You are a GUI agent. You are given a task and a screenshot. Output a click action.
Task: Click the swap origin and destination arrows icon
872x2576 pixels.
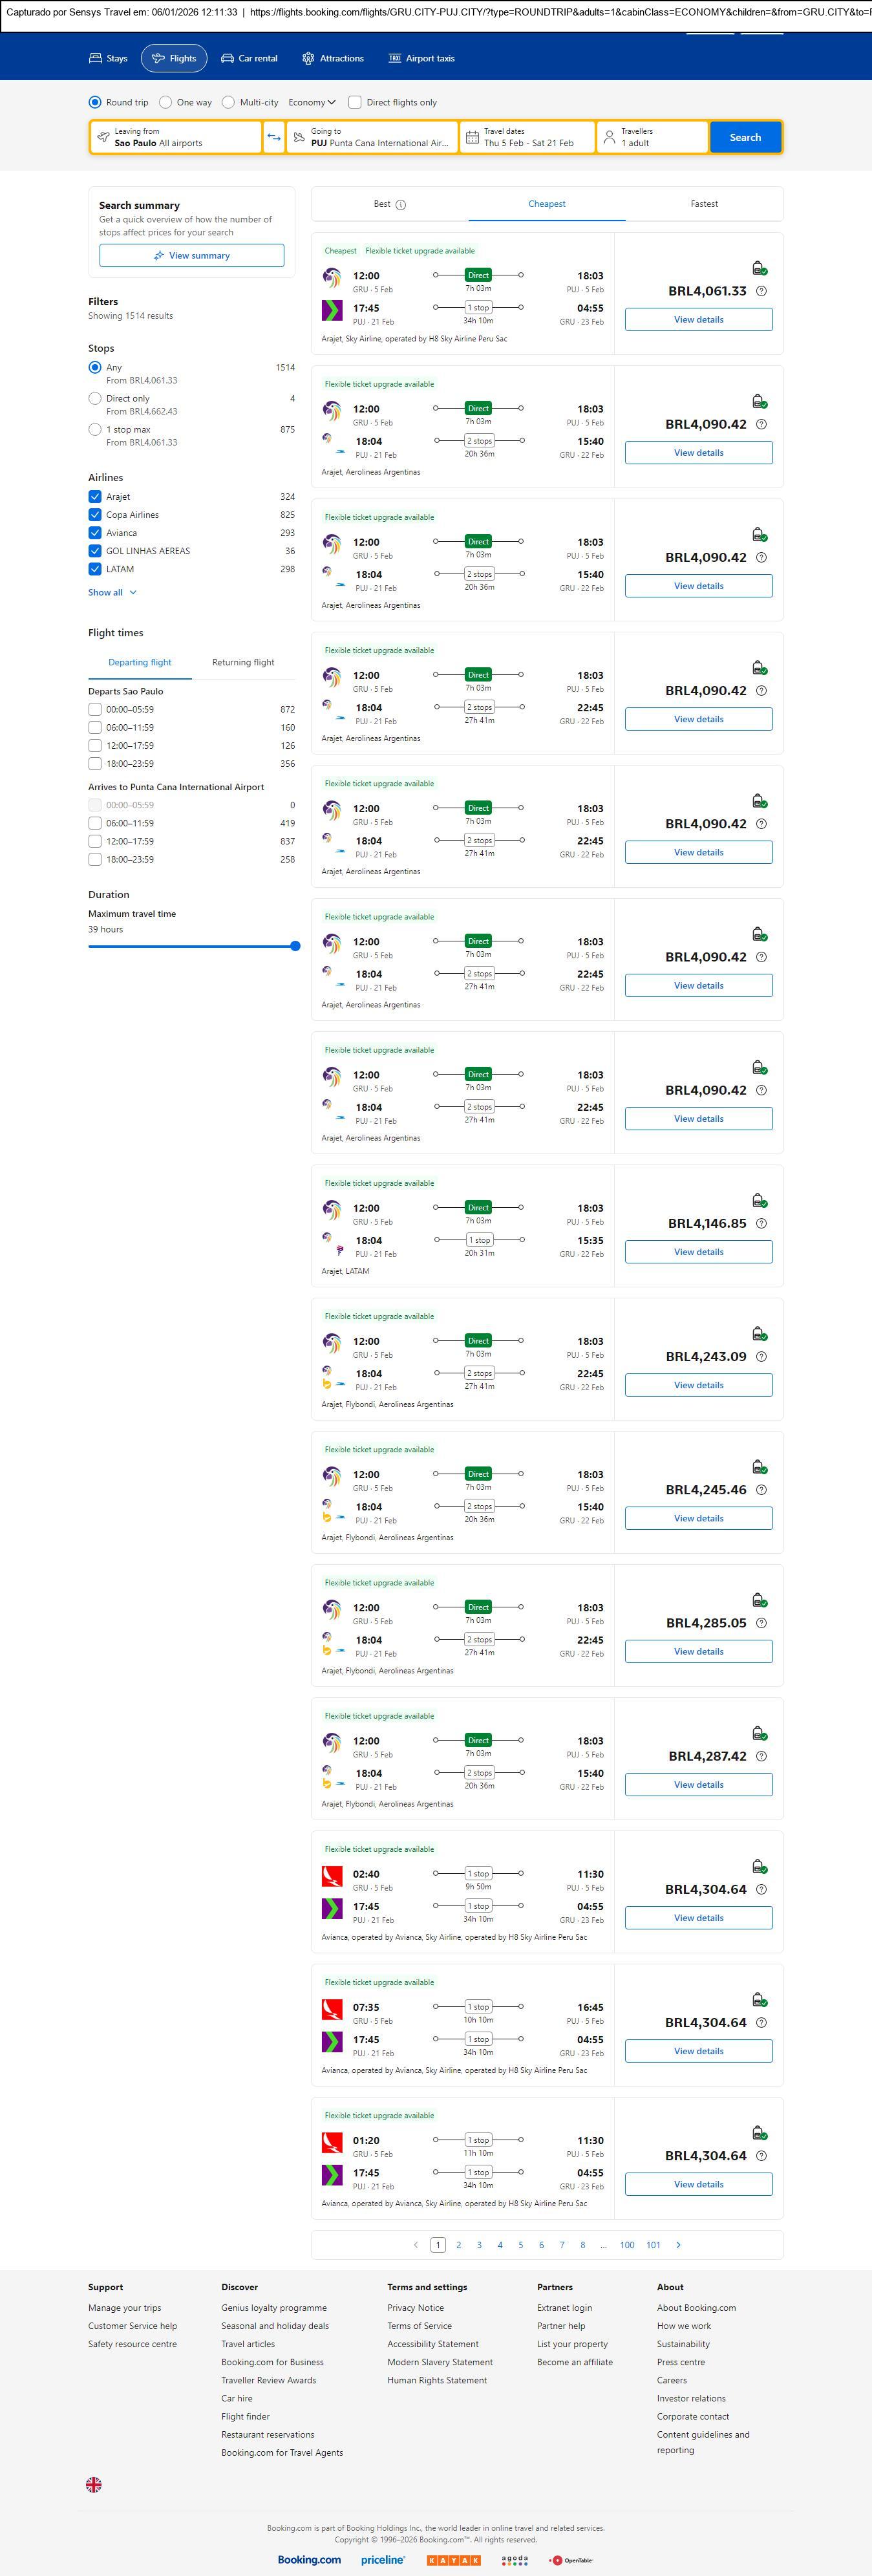(274, 137)
